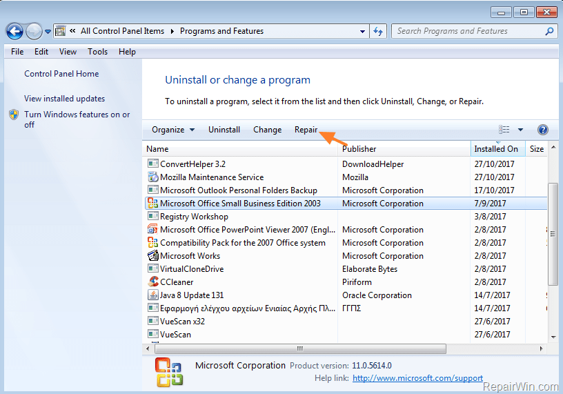This screenshot has width=563, height=394.
Task: Open the microsoft.com/support help link
Action: [x=417, y=378]
